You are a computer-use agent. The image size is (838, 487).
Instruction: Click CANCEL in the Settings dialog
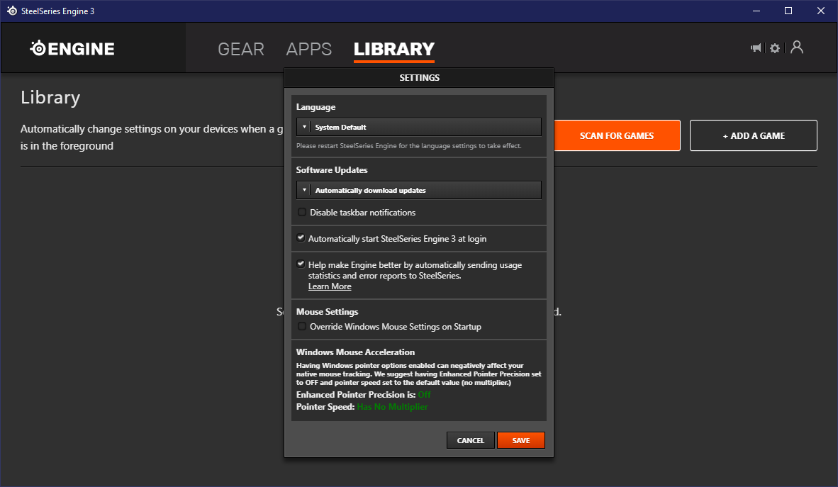[x=470, y=440]
